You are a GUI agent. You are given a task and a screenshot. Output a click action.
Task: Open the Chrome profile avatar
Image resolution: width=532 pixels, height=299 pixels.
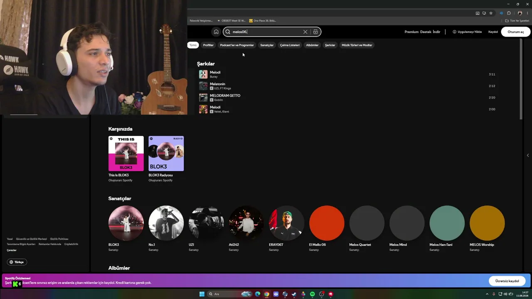pos(520,13)
